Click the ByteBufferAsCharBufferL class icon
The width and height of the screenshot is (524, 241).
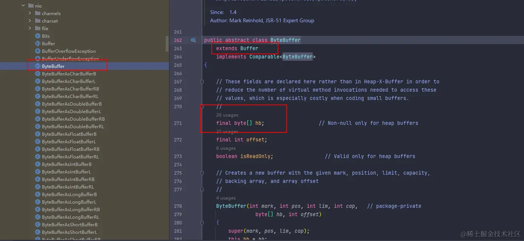point(38,81)
